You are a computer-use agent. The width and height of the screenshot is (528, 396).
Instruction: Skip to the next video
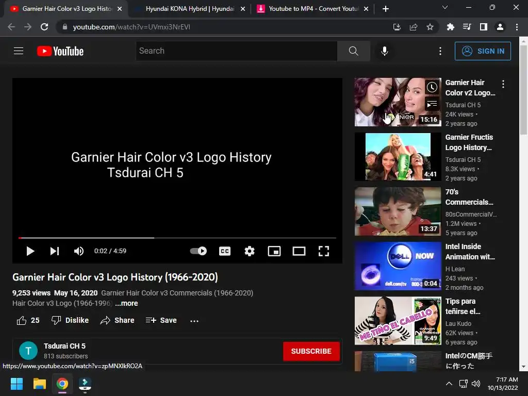pyautogui.click(x=55, y=251)
